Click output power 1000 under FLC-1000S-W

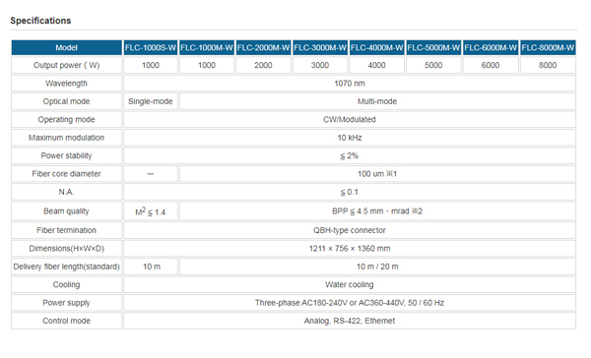click(x=151, y=65)
